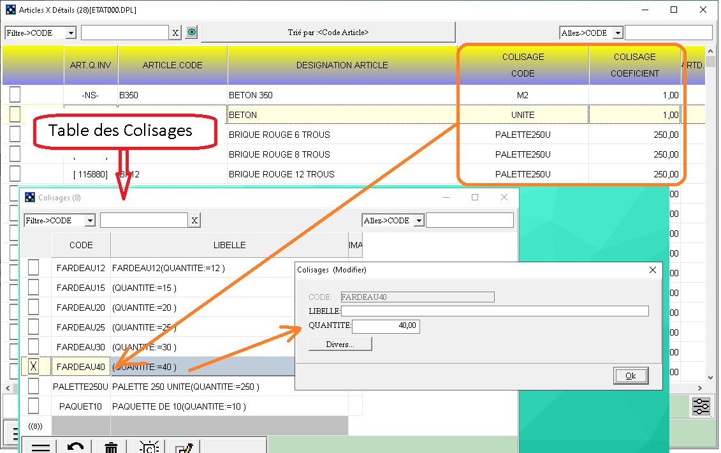Open the sliders settings icon at bottom right

(700, 406)
